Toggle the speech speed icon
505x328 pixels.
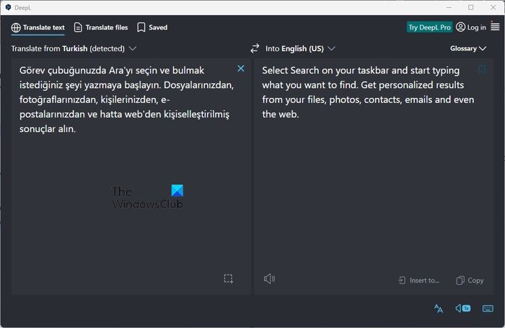(463, 309)
